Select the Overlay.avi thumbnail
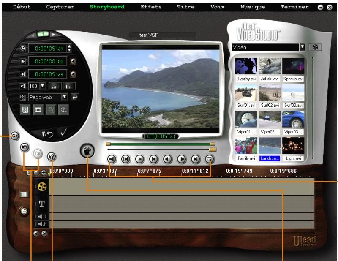Viewport: 338px width, 261px height. [x=246, y=66]
